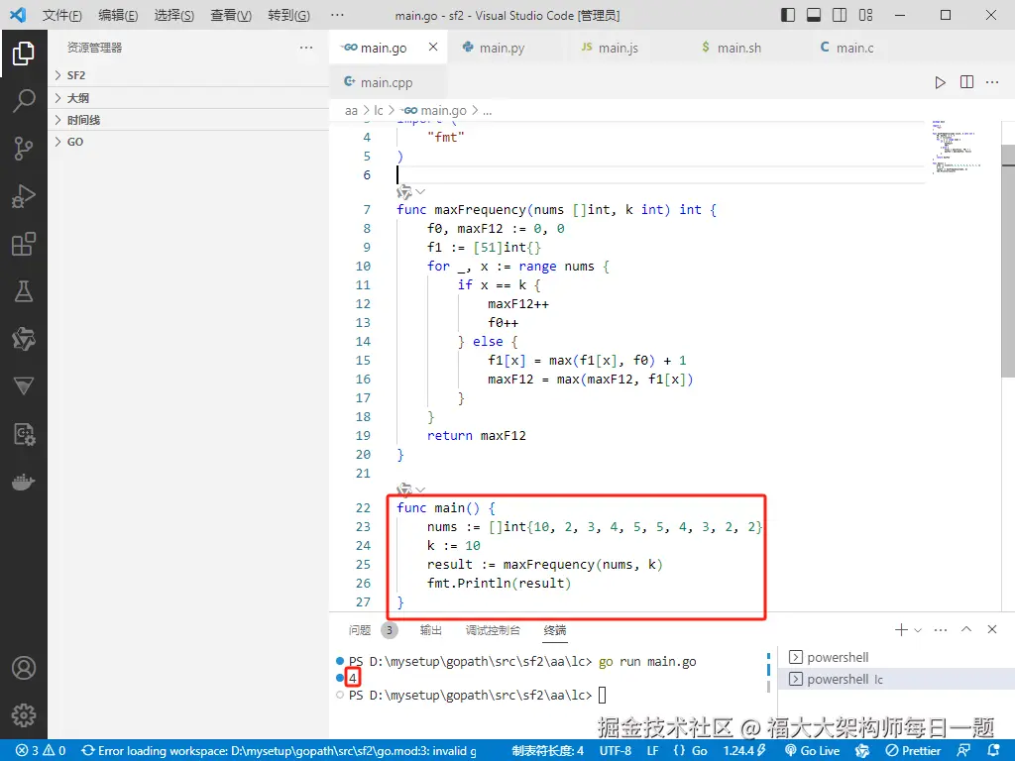The height and width of the screenshot is (761, 1015).
Task: Open the Accounts profile icon
Action: (x=24, y=668)
